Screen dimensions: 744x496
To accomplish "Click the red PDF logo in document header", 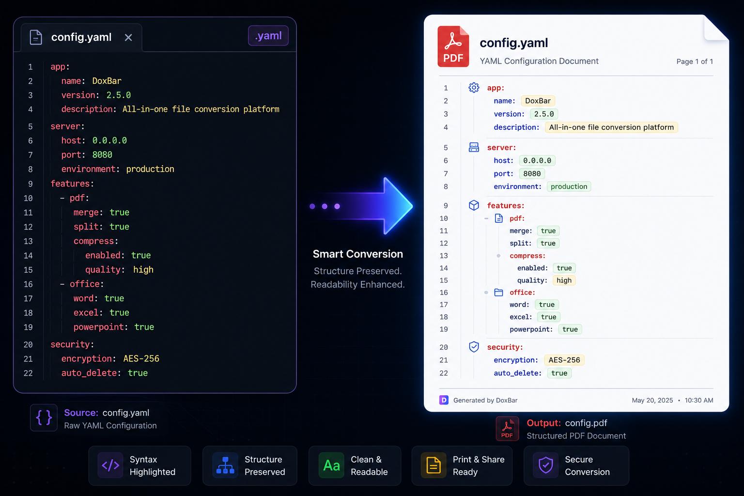I will click(x=453, y=46).
